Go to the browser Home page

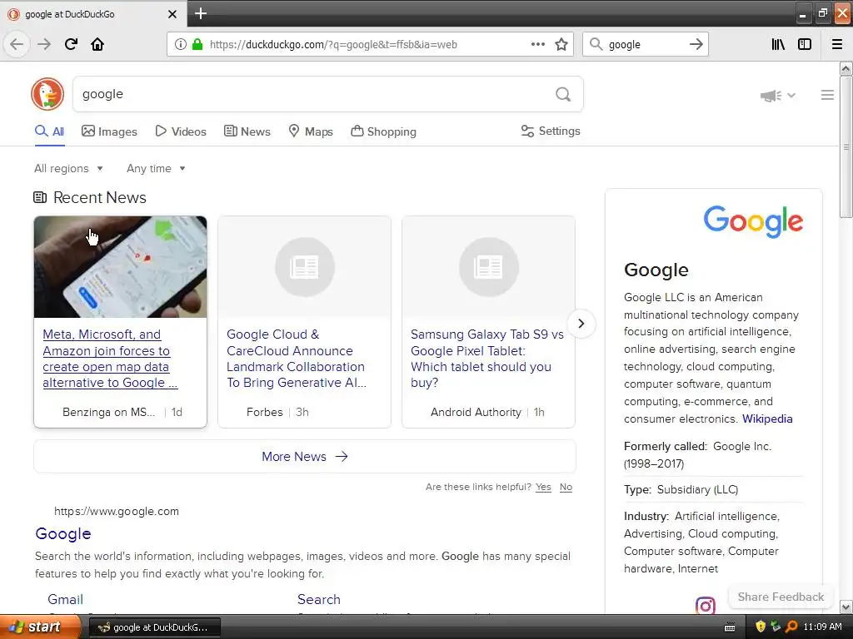(97, 44)
